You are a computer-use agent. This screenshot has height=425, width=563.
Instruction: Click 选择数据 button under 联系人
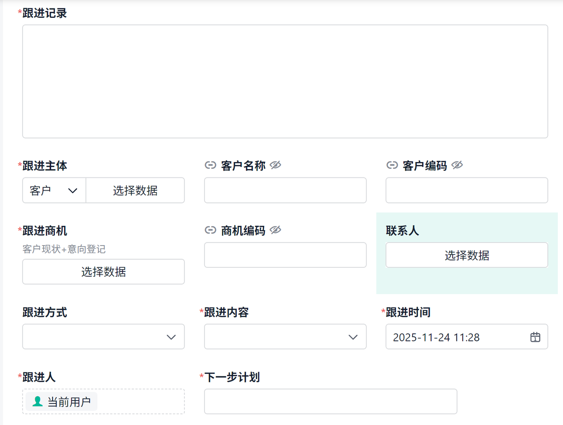click(467, 255)
